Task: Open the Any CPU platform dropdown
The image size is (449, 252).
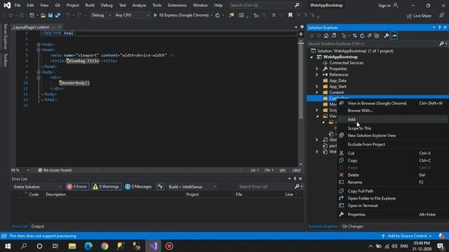Action: point(132,15)
